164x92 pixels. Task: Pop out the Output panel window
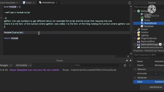(x=127, y=61)
